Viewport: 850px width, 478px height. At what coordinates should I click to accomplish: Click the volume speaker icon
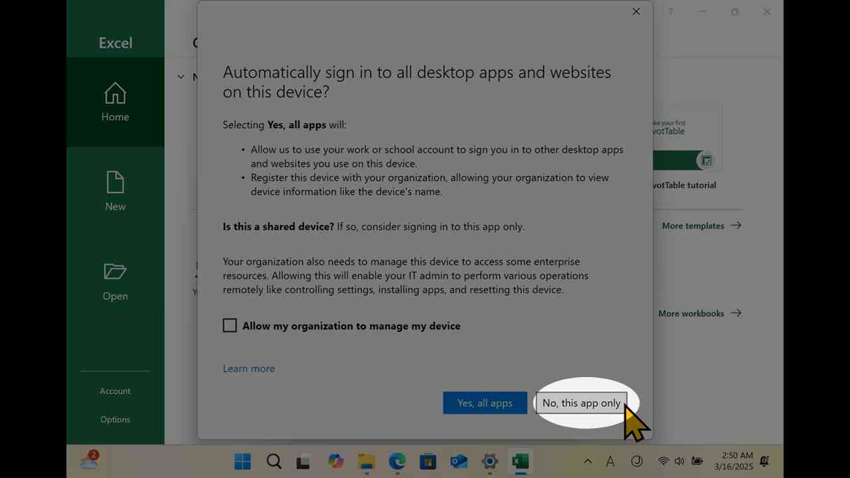pos(679,461)
